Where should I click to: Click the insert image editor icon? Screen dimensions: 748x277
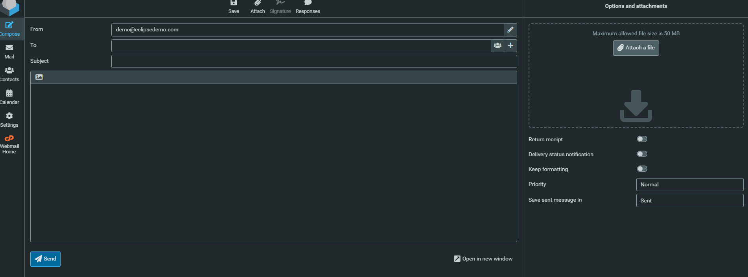click(39, 77)
